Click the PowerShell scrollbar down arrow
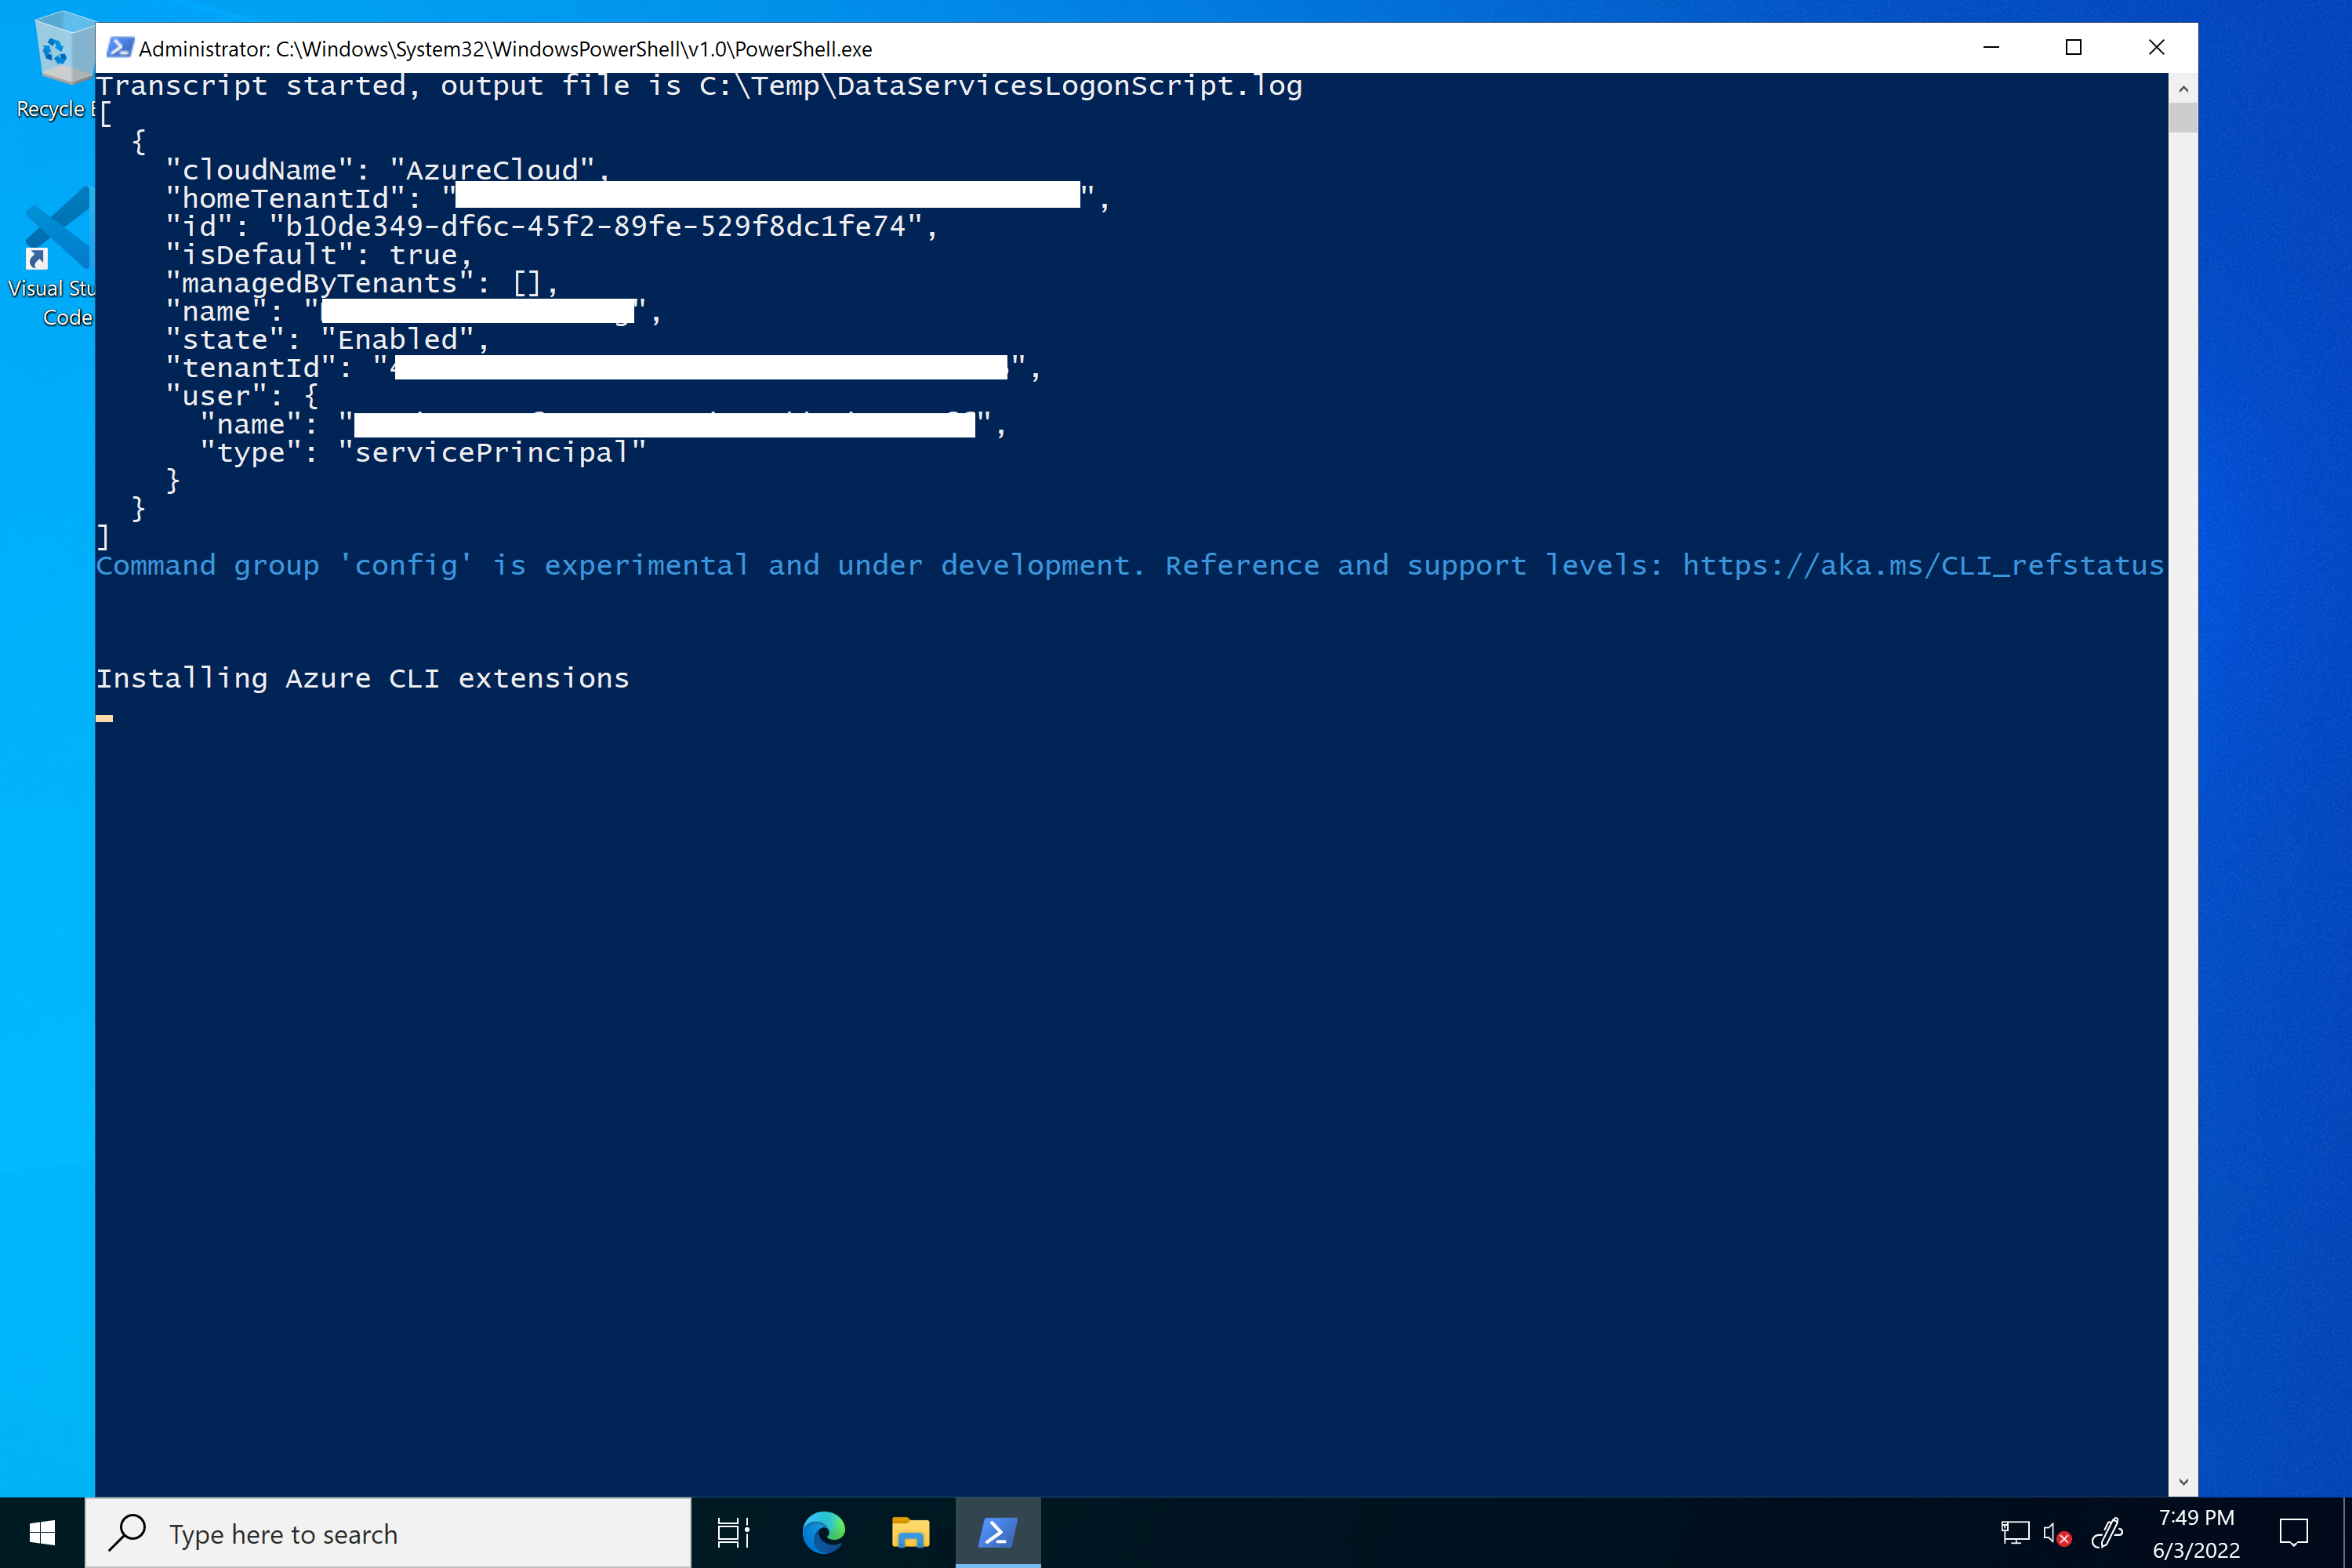2352x1568 pixels. click(x=2183, y=1482)
